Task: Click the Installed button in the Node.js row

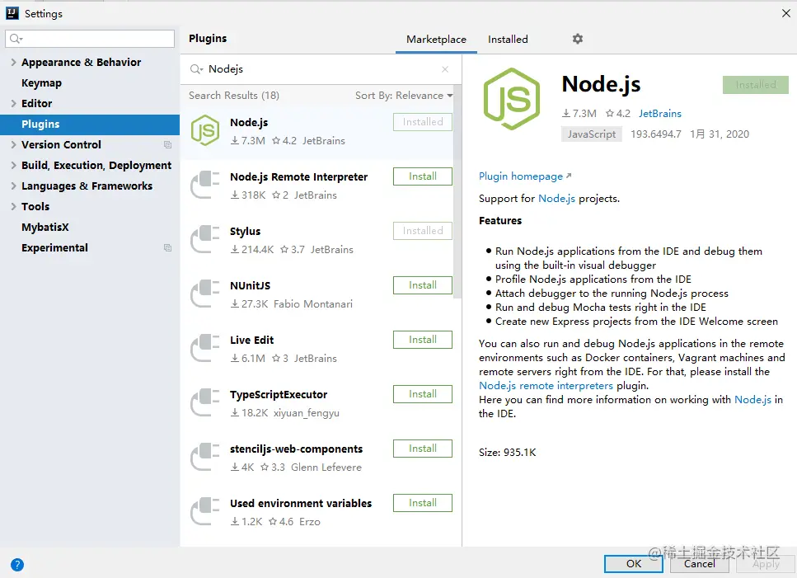Action: pyautogui.click(x=422, y=122)
